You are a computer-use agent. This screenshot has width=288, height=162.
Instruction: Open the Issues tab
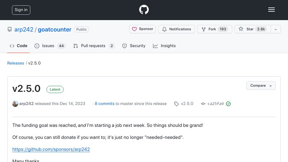point(50,46)
